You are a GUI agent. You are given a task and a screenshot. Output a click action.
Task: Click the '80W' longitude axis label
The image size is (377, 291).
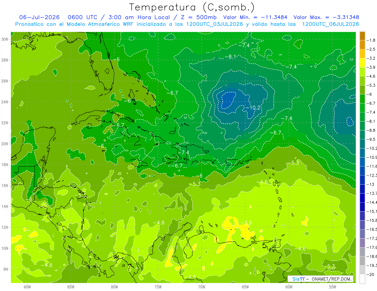point(114,287)
